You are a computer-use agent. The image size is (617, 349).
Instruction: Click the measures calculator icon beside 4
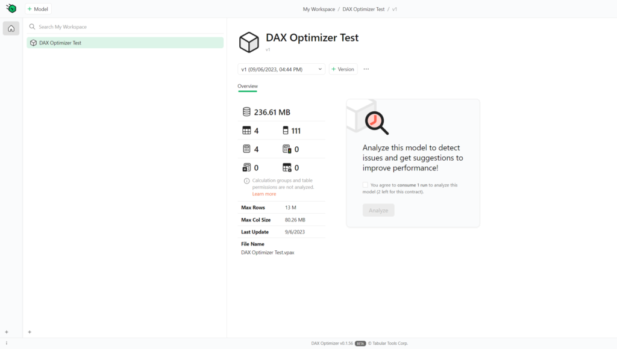click(246, 149)
